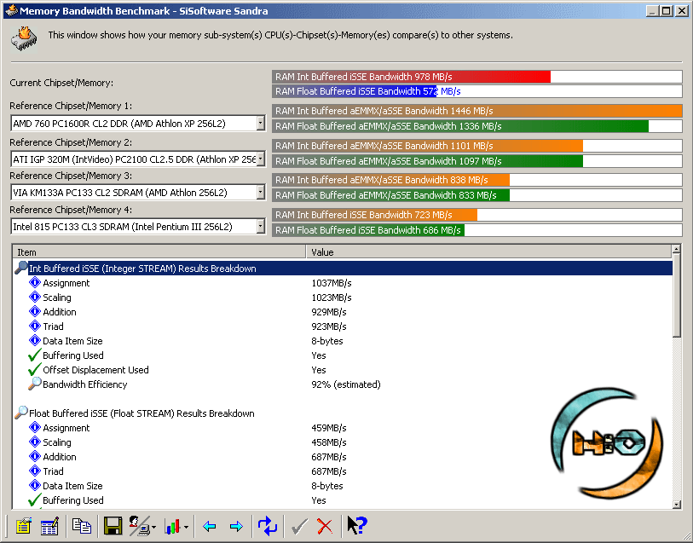
Task: Click magnifier icon beside Int Buffered iSSE breakdown
Action: click(x=21, y=268)
